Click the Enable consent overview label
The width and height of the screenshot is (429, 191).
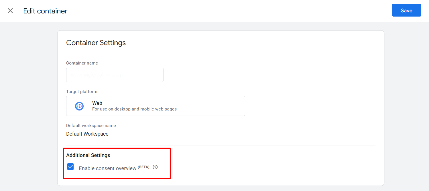[107, 168]
